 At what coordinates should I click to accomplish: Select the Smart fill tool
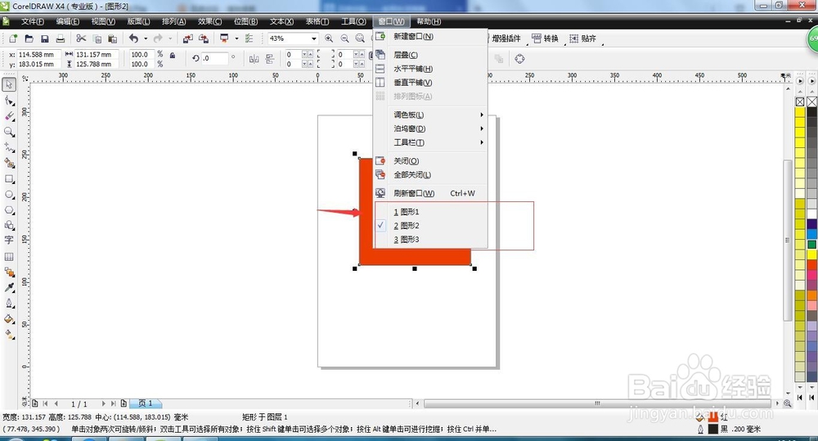(9, 163)
